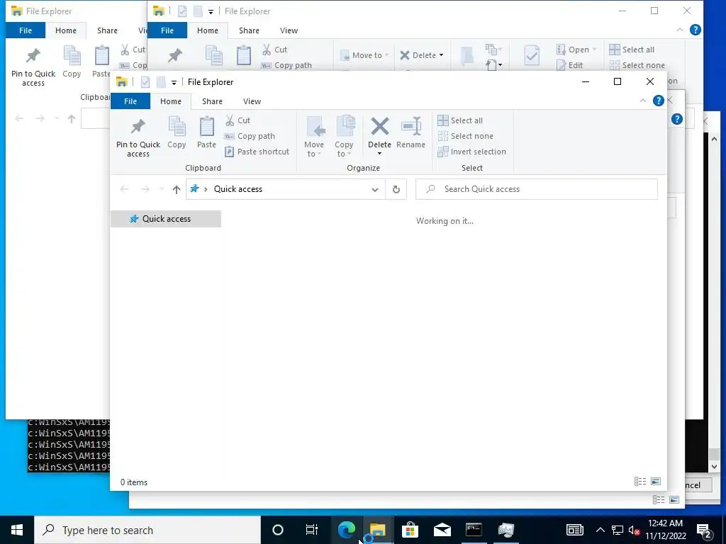Open Command Prompt from taskbar

pos(474,530)
